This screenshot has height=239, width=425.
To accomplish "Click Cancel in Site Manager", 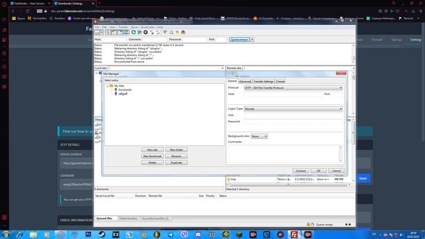I will click(x=337, y=171).
